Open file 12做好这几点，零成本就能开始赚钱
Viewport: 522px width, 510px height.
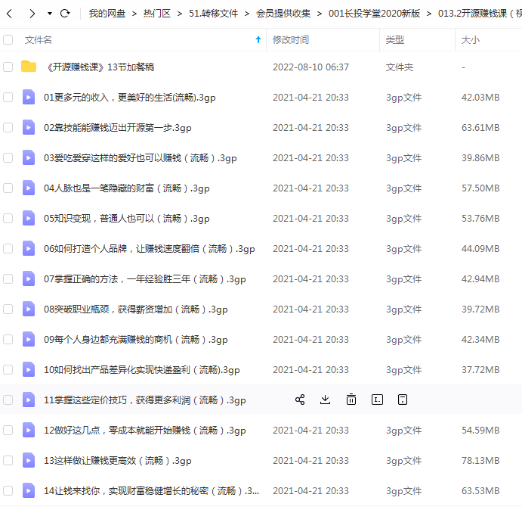145,431
